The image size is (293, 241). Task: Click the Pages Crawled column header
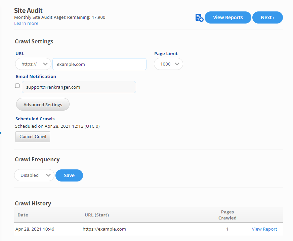pos(227,215)
